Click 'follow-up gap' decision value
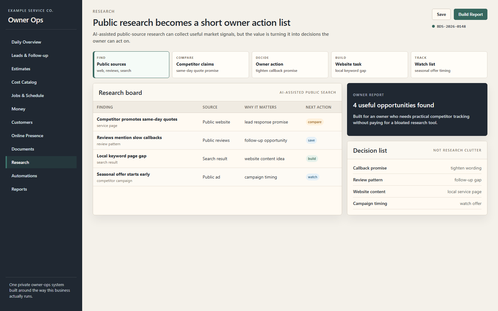This screenshot has height=311, width=498. pyautogui.click(x=468, y=180)
